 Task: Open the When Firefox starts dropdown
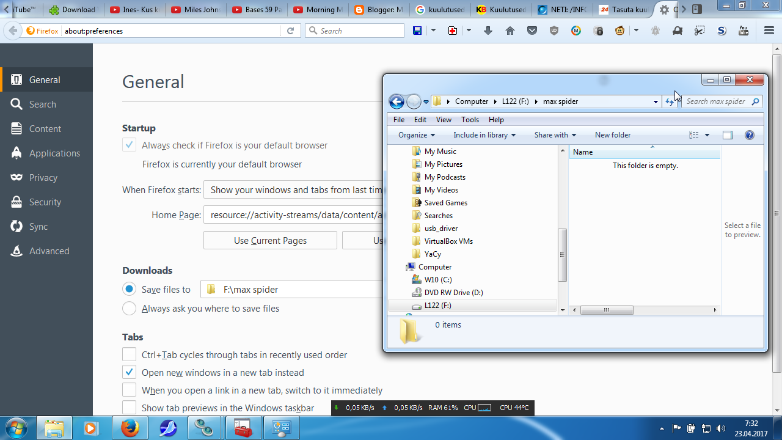click(x=293, y=190)
